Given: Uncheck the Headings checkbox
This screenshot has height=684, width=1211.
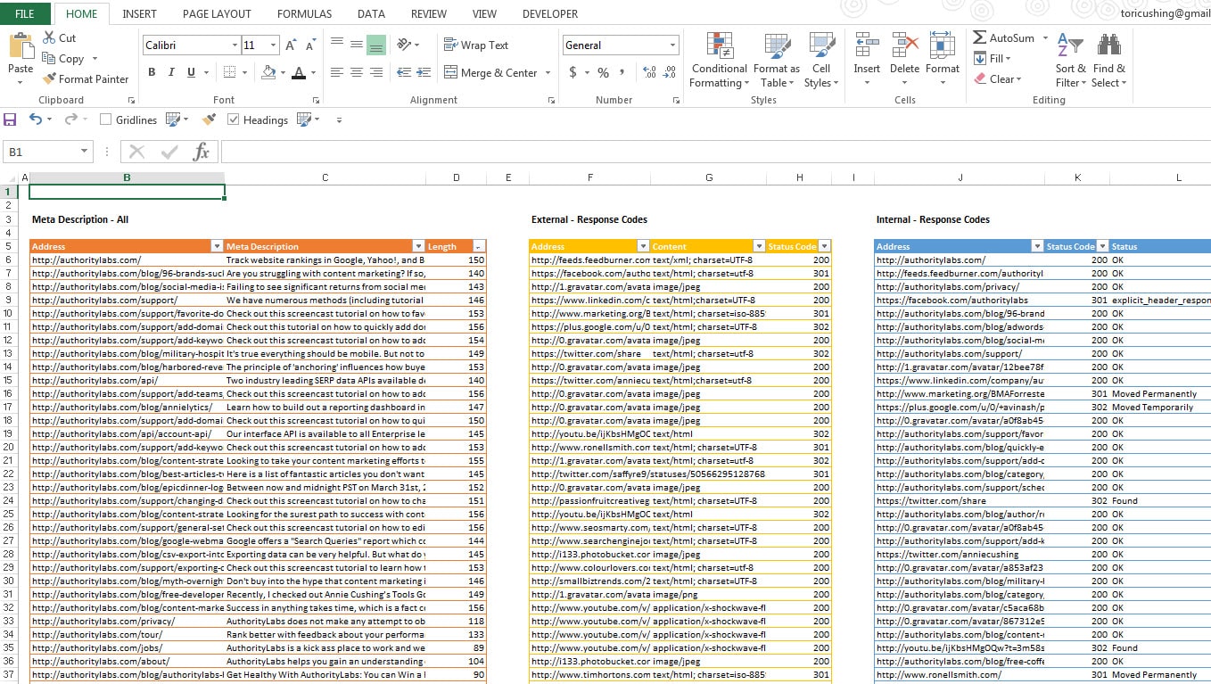Looking at the screenshot, I should point(233,119).
